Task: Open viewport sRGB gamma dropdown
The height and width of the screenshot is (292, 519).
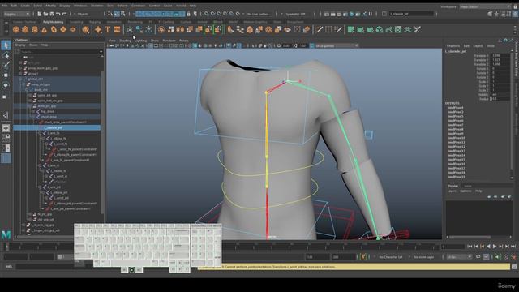Action: pyautogui.click(x=337, y=45)
